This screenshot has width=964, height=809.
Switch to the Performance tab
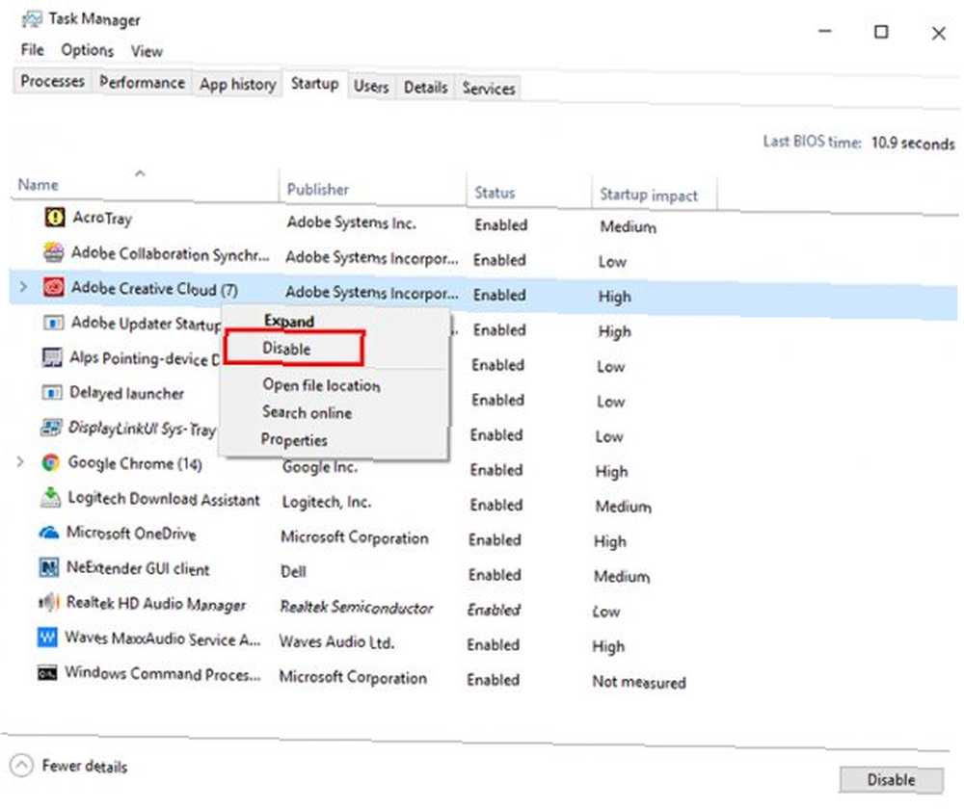(x=142, y=82)
